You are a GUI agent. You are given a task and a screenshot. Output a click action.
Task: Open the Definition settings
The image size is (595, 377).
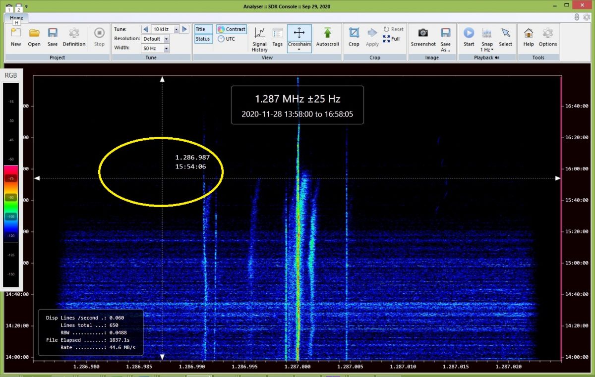74,38
